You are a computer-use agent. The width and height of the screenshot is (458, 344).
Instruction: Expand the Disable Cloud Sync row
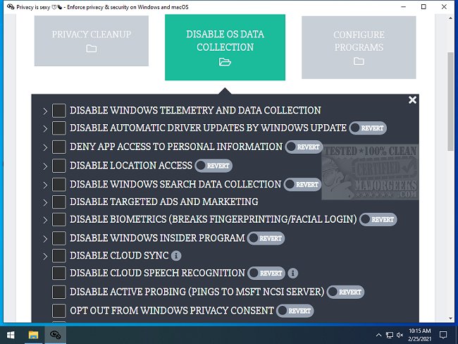click(x=45, y=256)
